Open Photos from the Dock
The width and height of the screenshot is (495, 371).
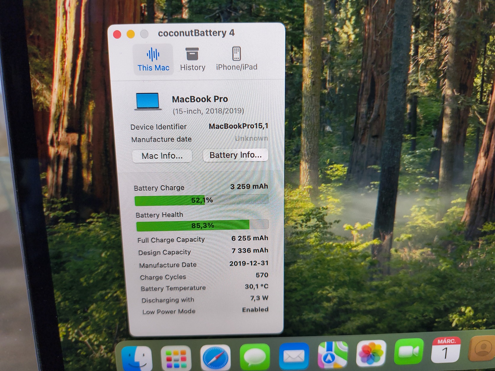pyautogui.click(x=371, y=353)
